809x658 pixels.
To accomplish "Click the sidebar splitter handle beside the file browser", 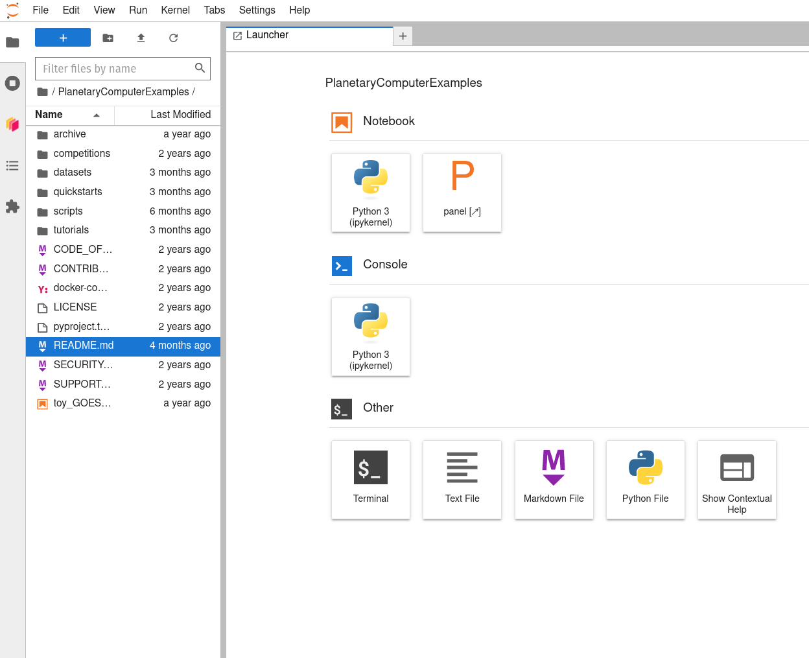I will [223, 340].
